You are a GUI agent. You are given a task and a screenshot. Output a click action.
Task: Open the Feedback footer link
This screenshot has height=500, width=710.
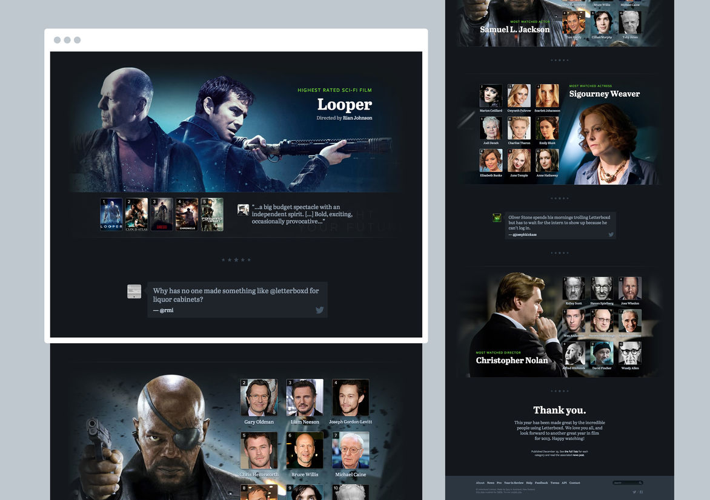click(x=541, y=483)
